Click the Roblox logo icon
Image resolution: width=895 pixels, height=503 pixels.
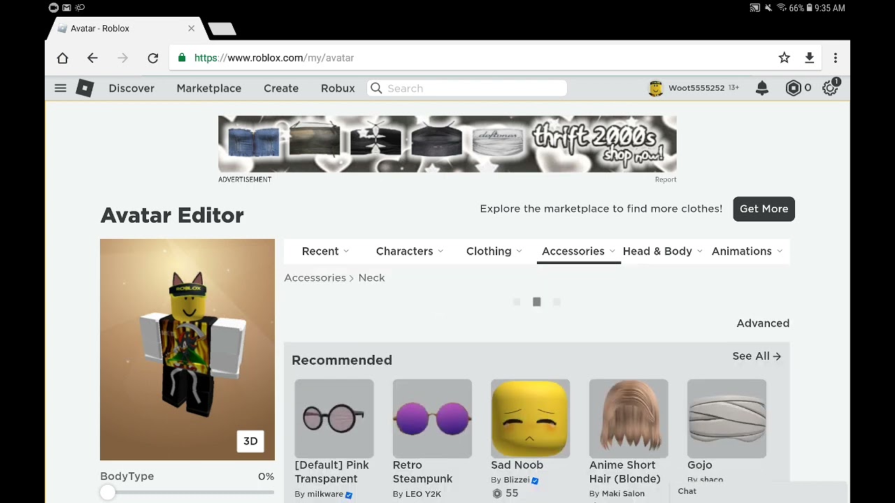tap(85, 88)
